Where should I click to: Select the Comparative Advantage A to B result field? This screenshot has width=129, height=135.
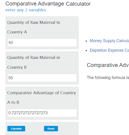click(42, 113)
